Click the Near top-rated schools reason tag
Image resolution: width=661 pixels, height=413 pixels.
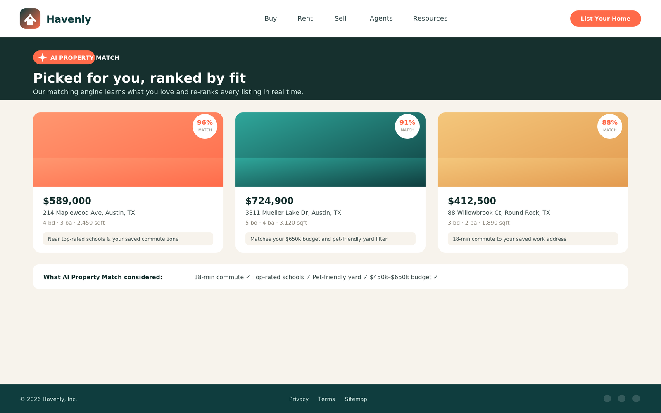tap(128, 239)
